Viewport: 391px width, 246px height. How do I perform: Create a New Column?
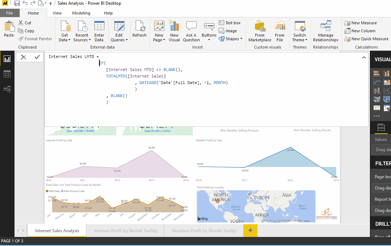click(x=360, y=31)
